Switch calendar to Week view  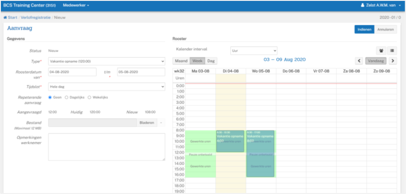[198, 61]
